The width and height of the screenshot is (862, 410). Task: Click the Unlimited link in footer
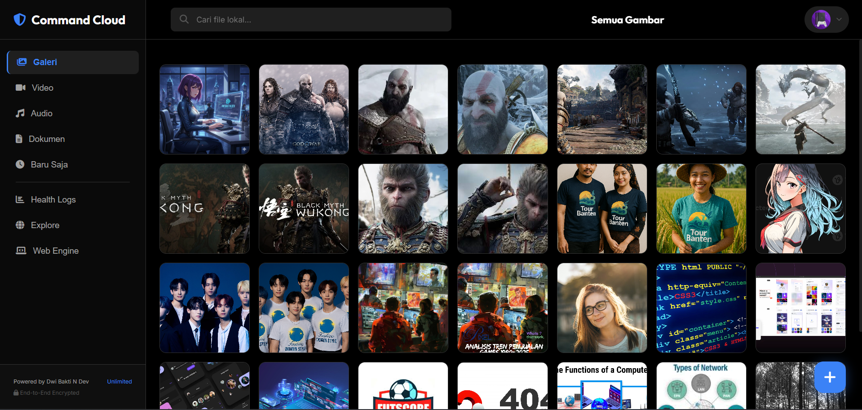coord(119,381)
